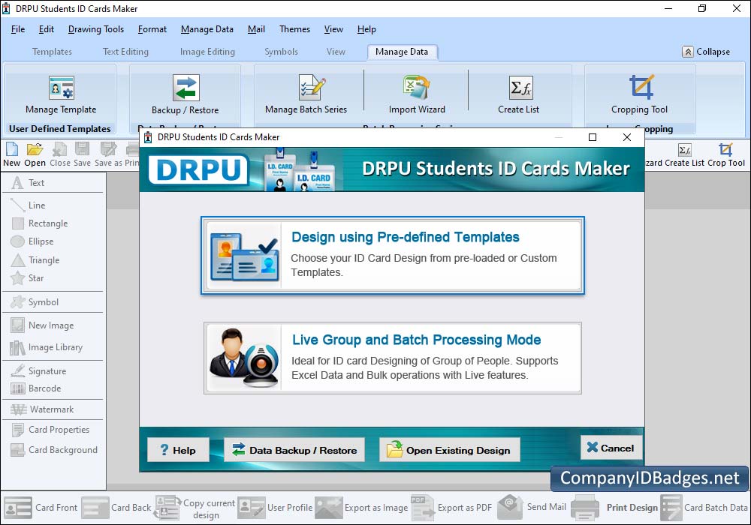The image size is (751, 525).
Task: Select the Cropping Tool in ribbon
Action: pyautogui.click(x=639, y=94)
